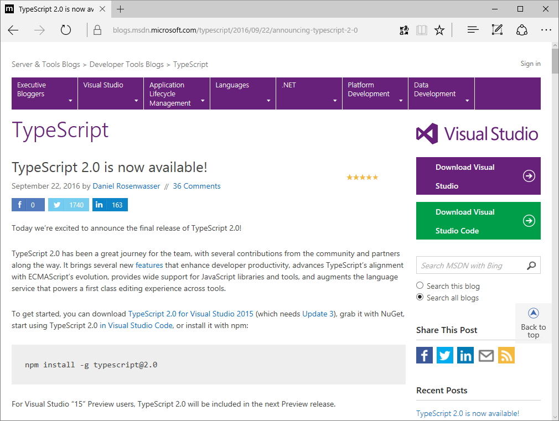
Task: Expand the Platform Development menu
Action: pos(375,93)
